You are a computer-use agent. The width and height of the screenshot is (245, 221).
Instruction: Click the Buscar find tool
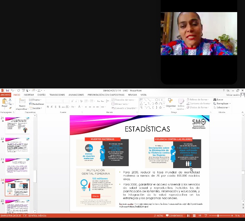click(x=219, y=100)
